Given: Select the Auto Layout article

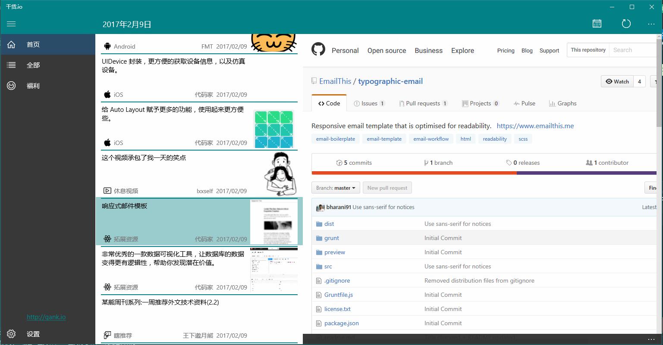Looking at the screenshot, I should coord(199,126).
